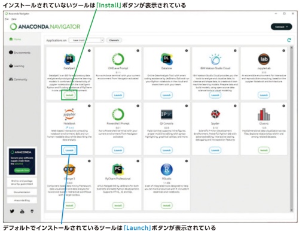Refresh the applications list
This screenshot has width=299, height=231.
[289, 40]
